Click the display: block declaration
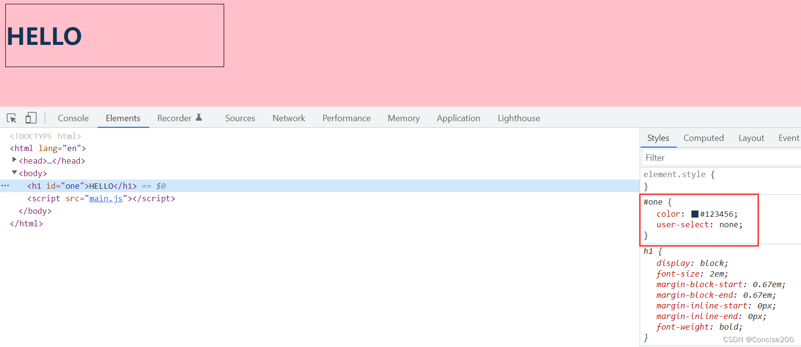Screen dimensions: 801x347 pyautogui.click(x=692, y=263)
